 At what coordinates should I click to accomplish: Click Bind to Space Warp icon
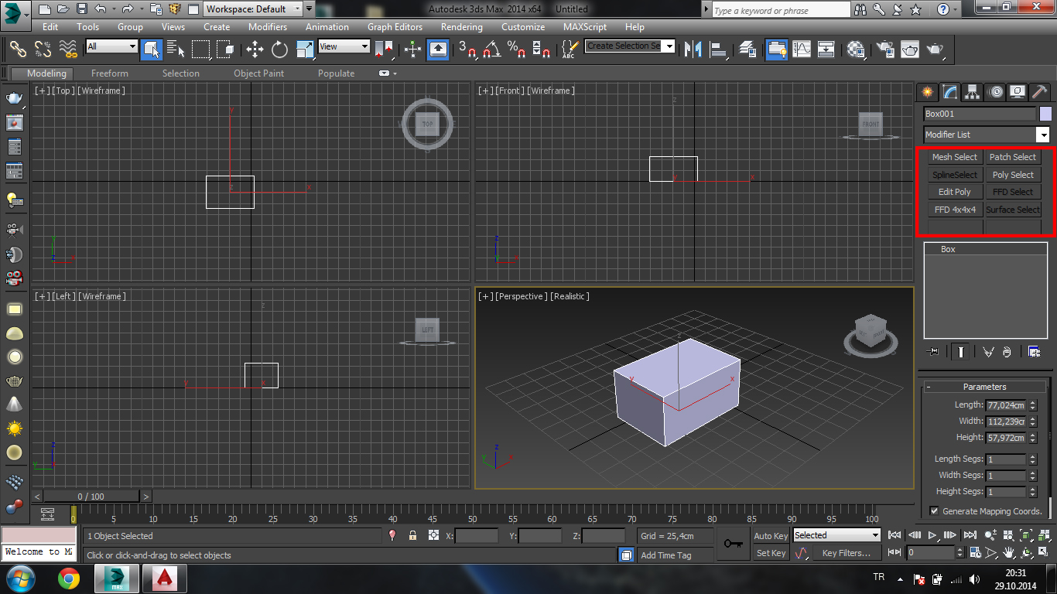69,49
